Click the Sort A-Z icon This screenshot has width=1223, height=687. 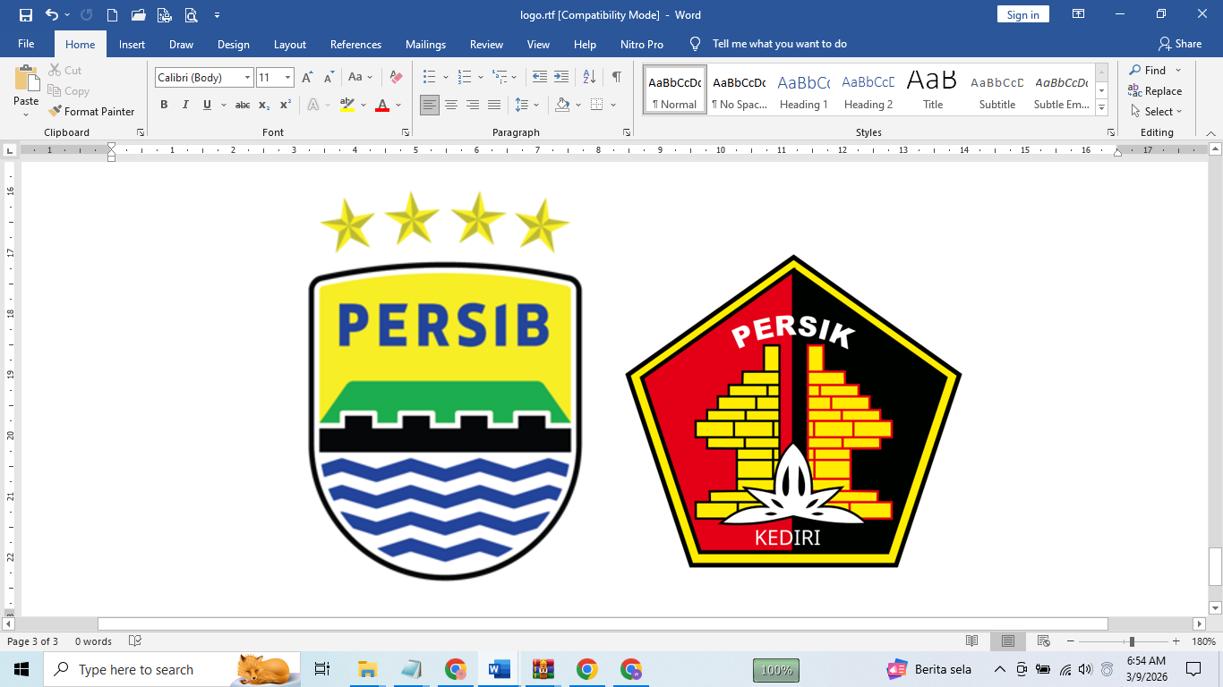589,78
